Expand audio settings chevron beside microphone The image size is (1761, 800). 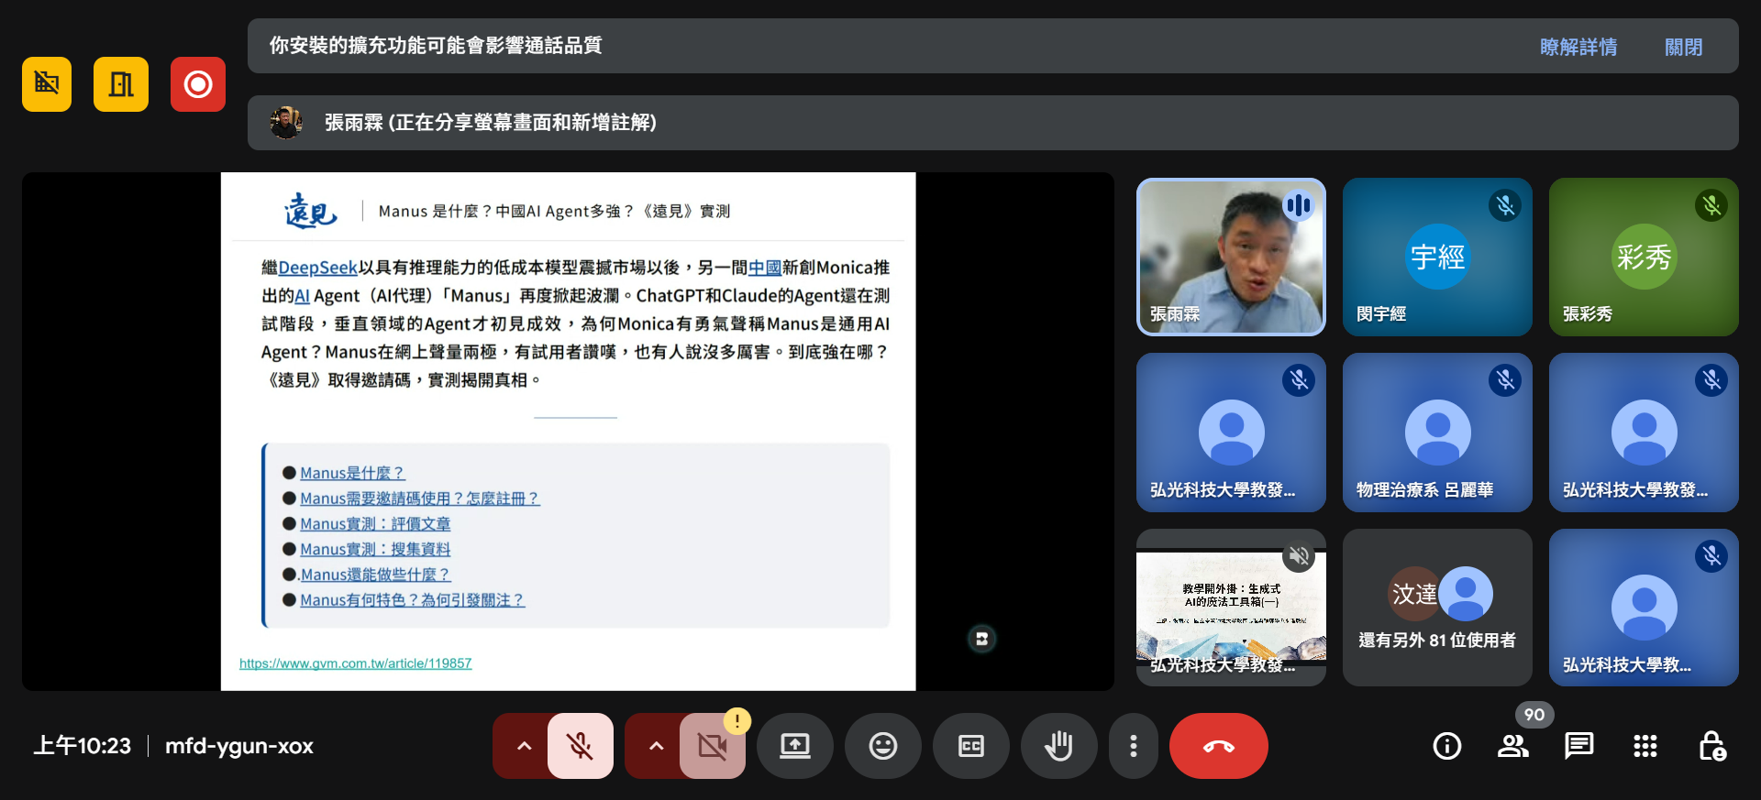pyautogui.click(x=524, y=746)
